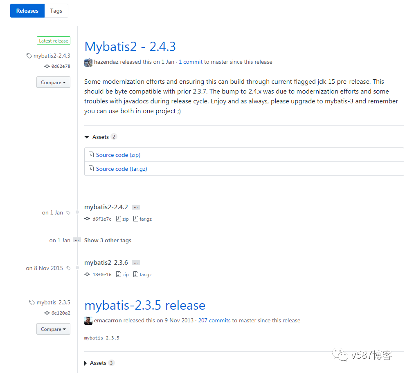
Task: Click the archive icon beside Source code (tar.gz)
Action: [91, 168]
